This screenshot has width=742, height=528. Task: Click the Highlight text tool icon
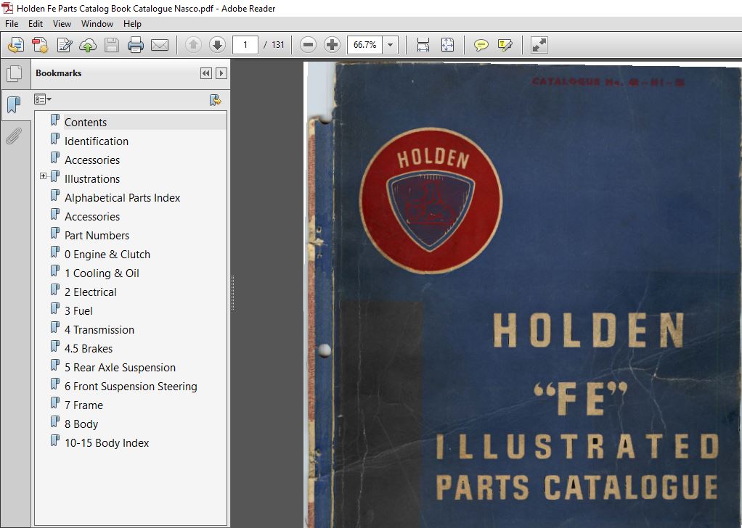click(505, 45)
